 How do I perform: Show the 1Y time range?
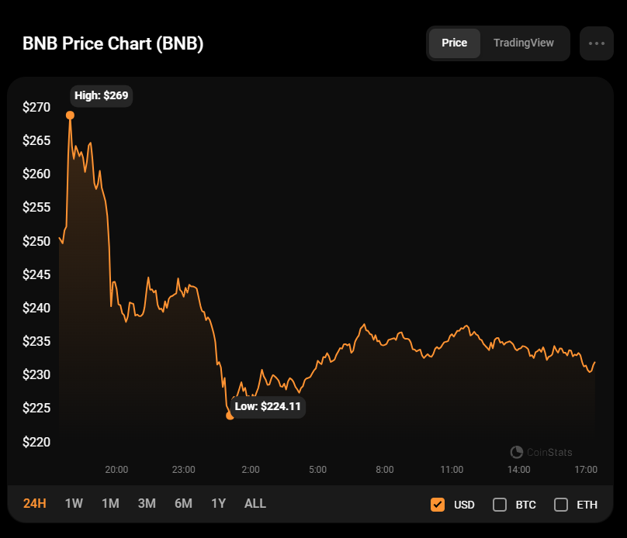(218, 504)
